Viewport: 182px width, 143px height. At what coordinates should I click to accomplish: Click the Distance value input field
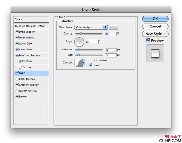point(110,50)
